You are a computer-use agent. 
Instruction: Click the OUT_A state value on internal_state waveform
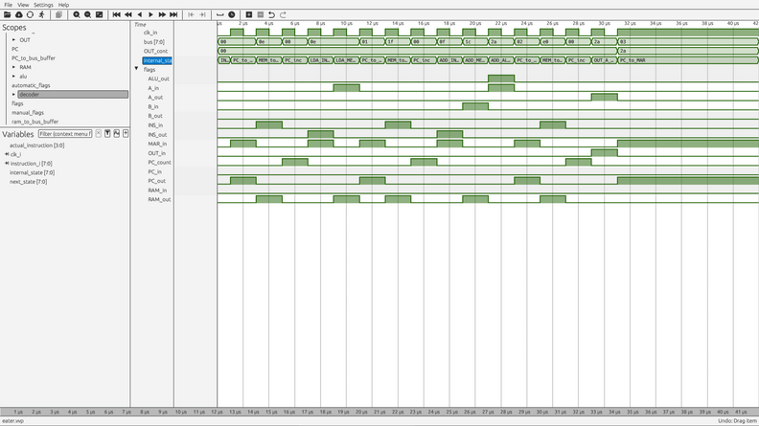pos(604,60)
